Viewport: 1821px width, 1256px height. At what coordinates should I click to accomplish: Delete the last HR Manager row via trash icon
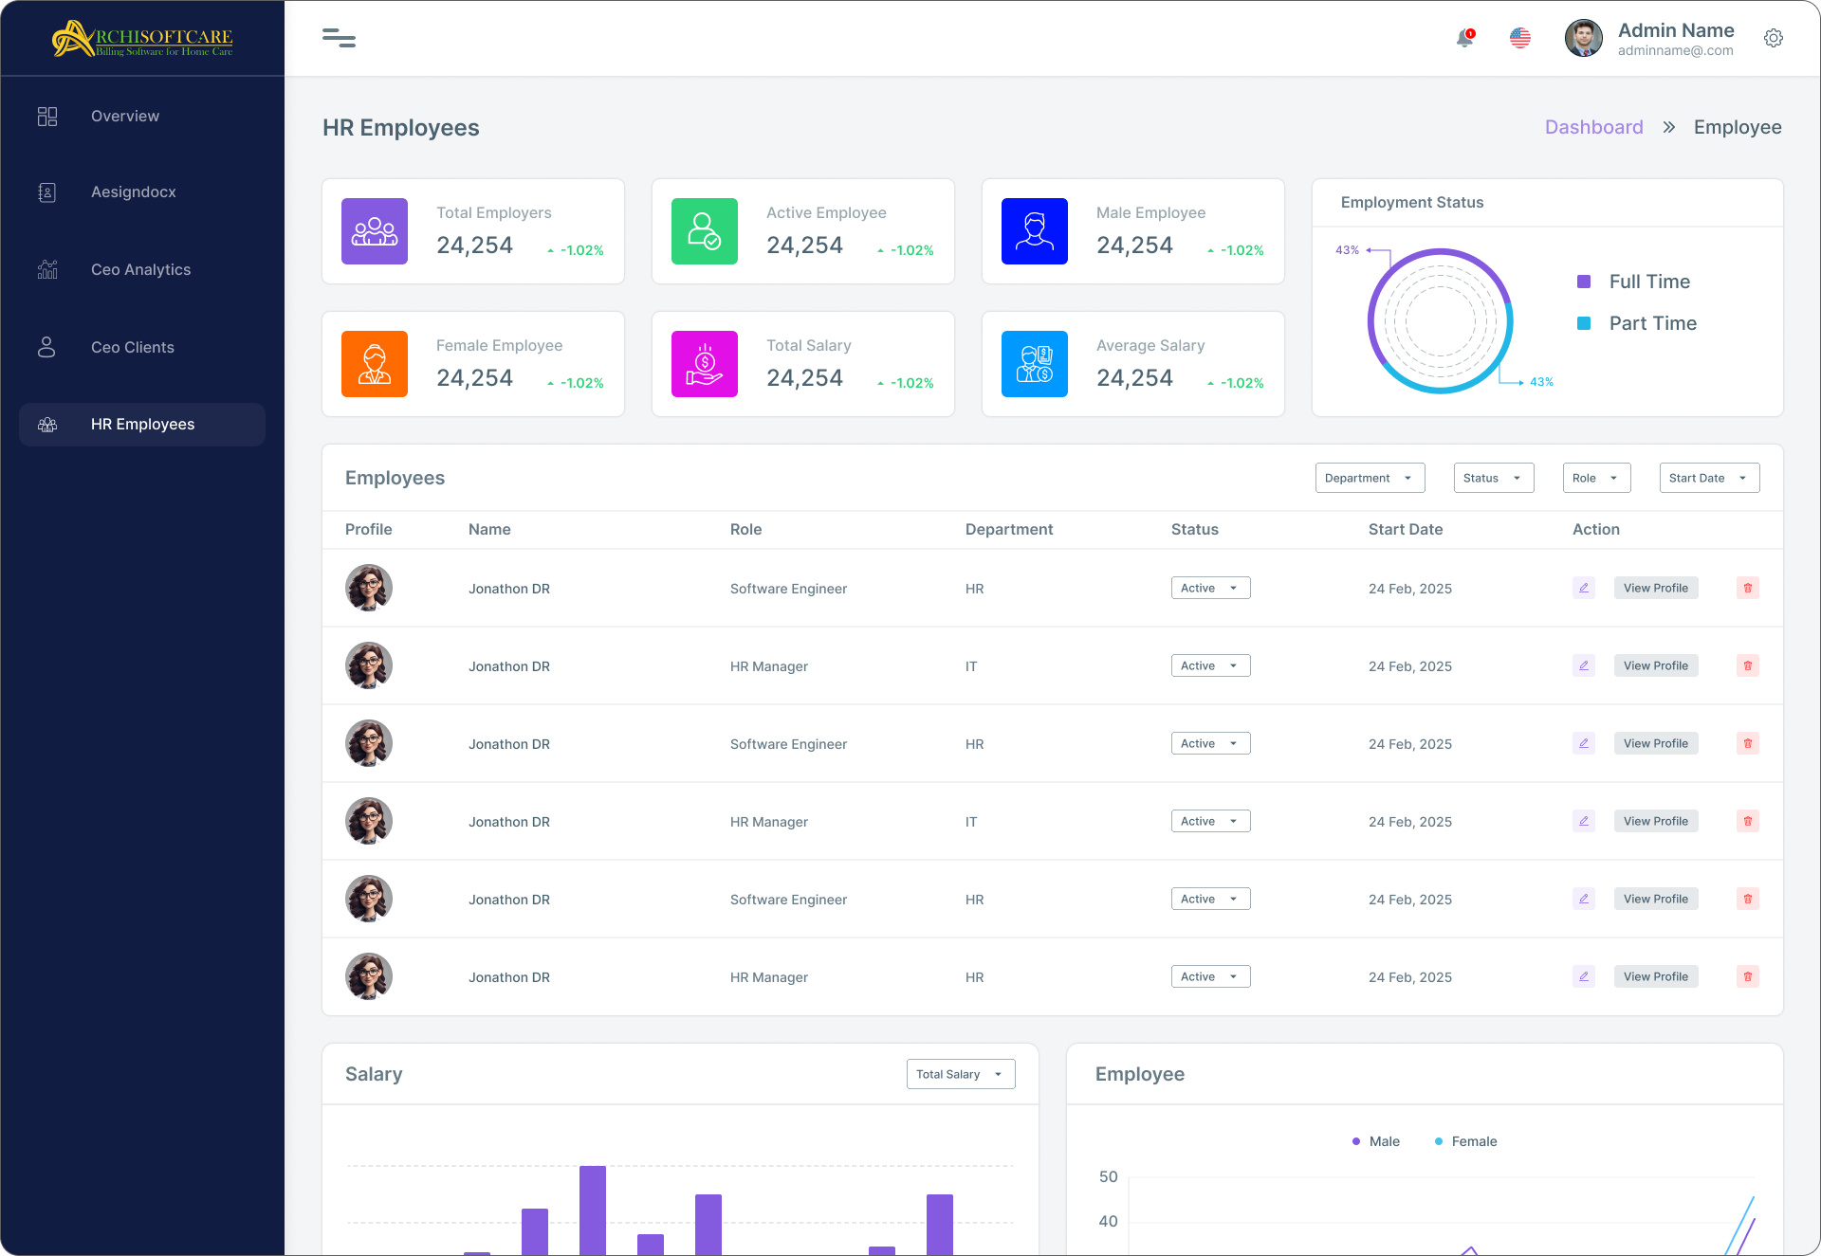coord(1748,976)
